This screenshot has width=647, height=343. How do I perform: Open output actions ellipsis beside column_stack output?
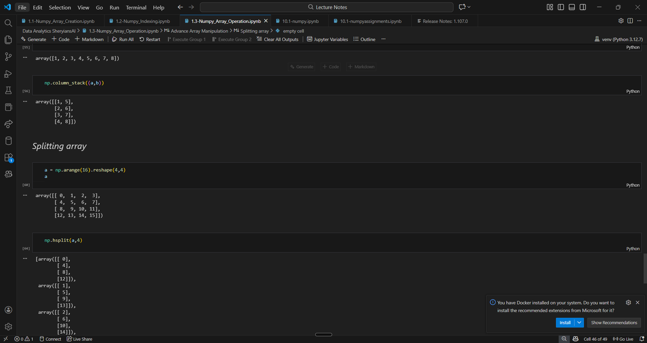pos(25,102)
